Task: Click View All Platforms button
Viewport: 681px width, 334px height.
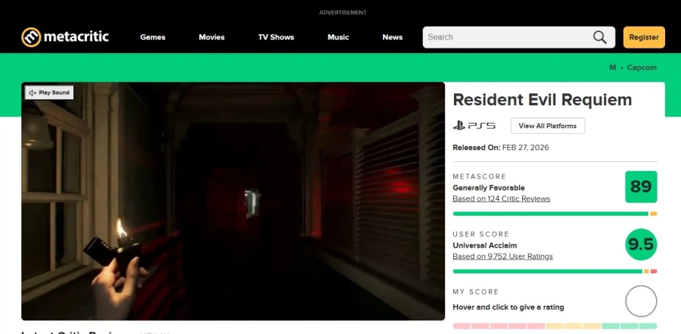Action: [547, 126]
